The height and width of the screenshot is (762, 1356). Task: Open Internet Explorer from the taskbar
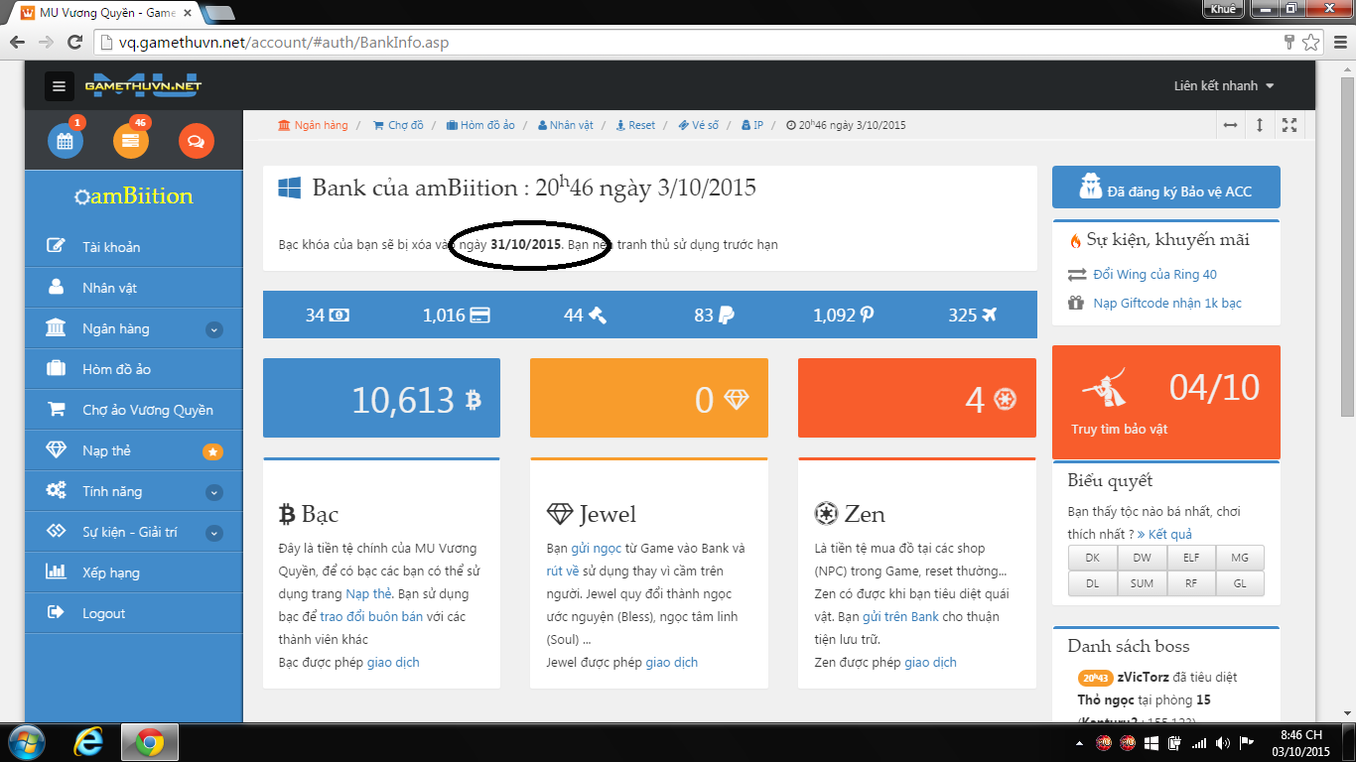[89, 742]
